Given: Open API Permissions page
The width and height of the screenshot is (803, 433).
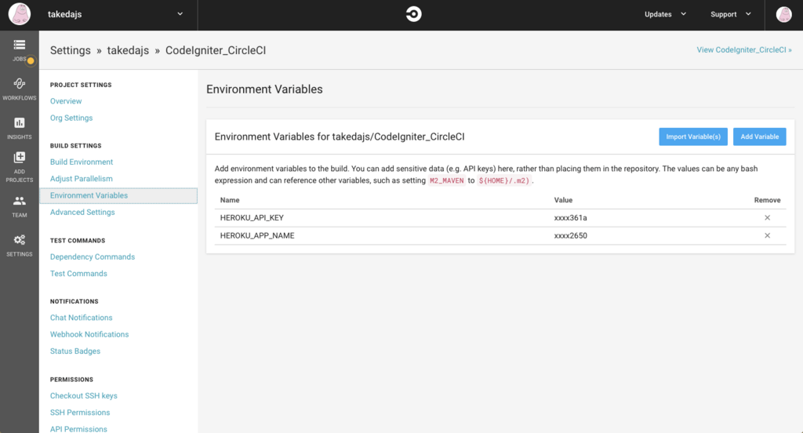Looking at the screenshot, I should [x=78, y=429].
